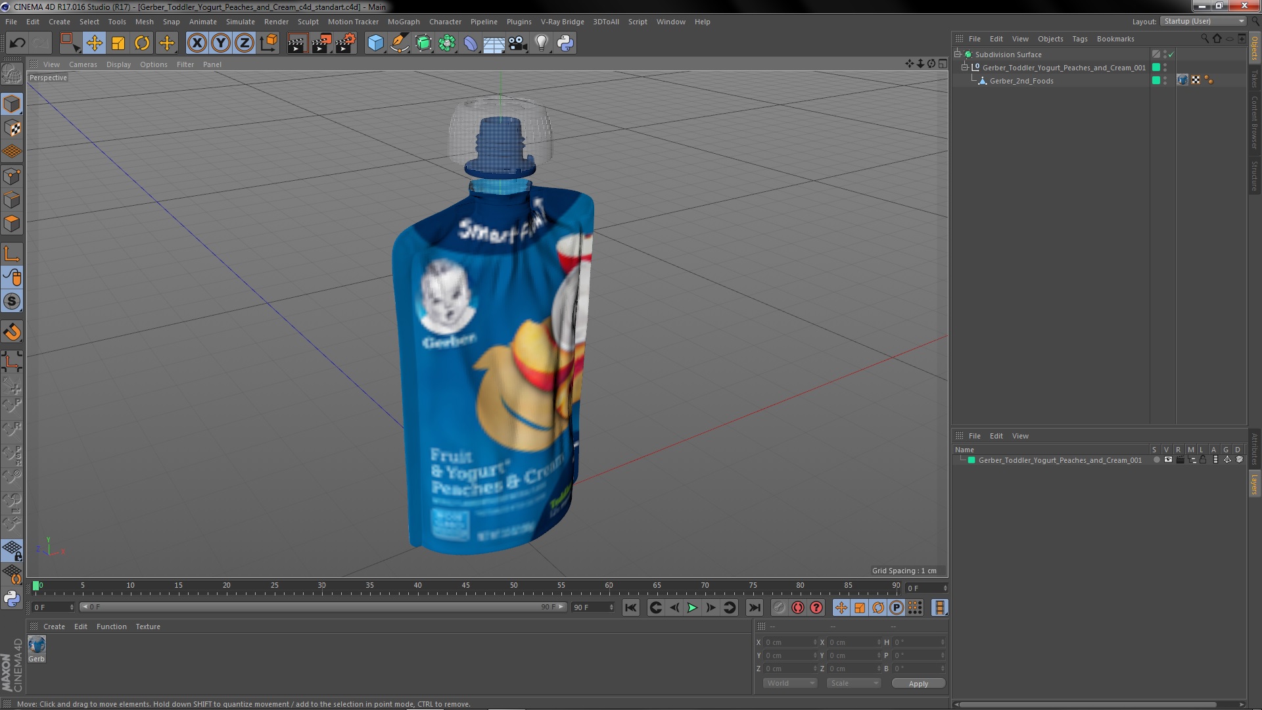Open the Layout Startup dropdown
This screenshot has height=710, width=1262.
tap(1204, 22)
